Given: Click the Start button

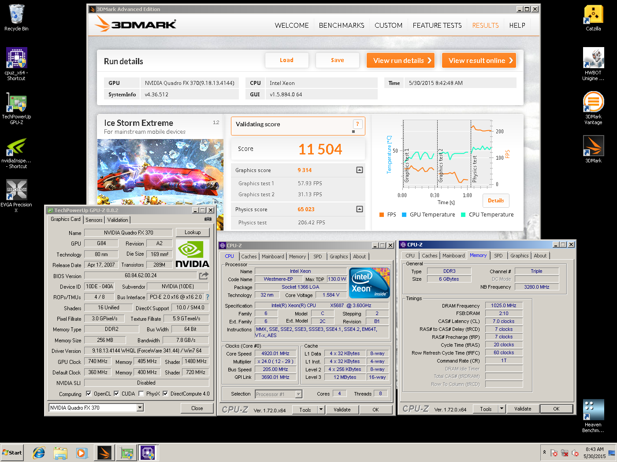Looking at the screenshot, I should pos(12,452).
